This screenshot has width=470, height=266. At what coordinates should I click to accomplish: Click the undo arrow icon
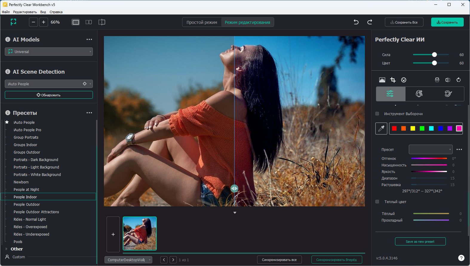[356, 22]
